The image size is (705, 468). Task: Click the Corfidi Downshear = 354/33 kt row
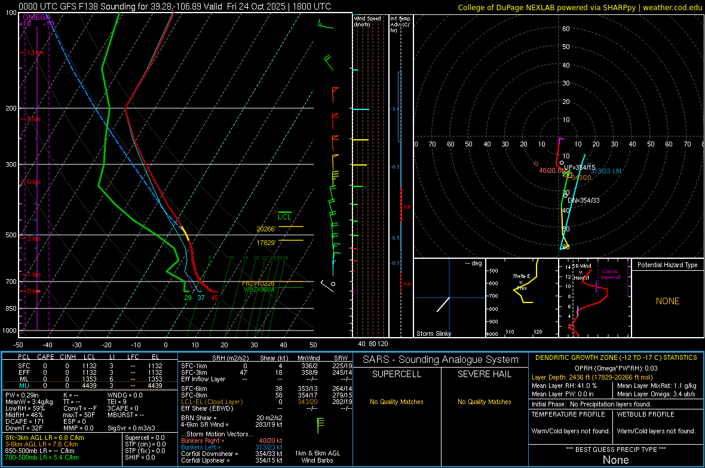coord(232,454)
